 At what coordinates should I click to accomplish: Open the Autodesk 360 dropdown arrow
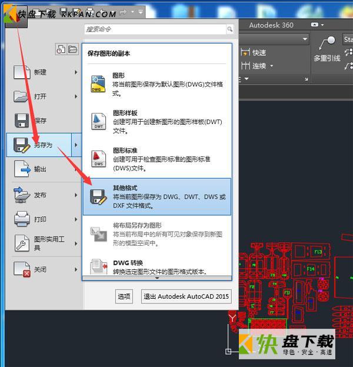click(x=322, y=25)
